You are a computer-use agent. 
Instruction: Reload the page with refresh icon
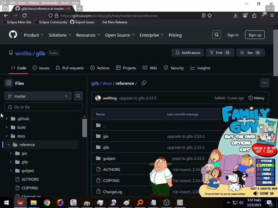(24, 15)
